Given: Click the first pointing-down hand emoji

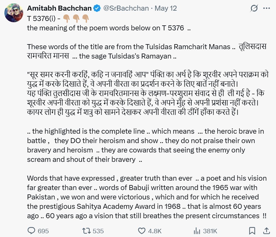Looking at the screenshot, I should click(x=66, y=18).
